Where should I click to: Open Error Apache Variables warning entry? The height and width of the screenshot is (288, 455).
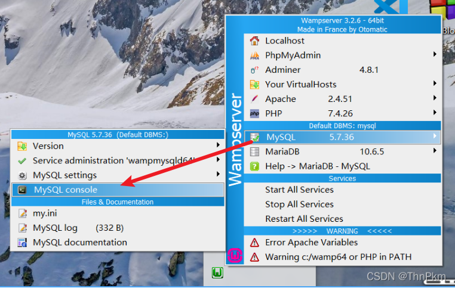(x=342, y=243)
